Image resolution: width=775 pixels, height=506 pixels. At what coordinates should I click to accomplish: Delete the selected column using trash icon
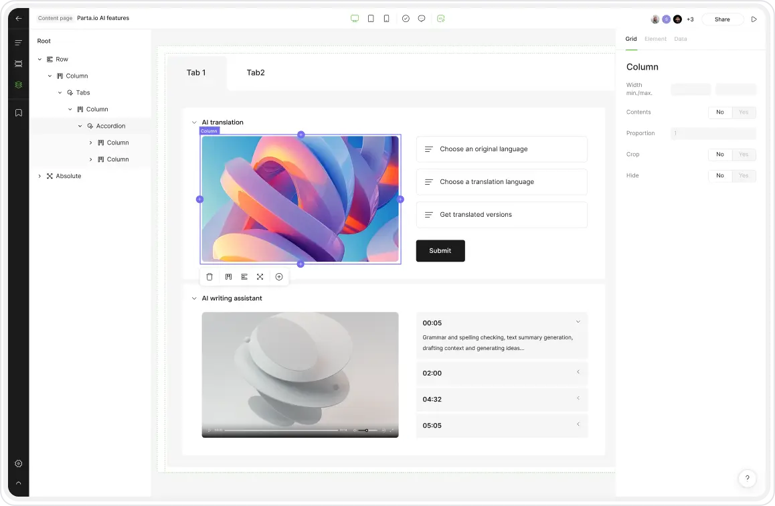pyautogui.click(x=209, y=276)
